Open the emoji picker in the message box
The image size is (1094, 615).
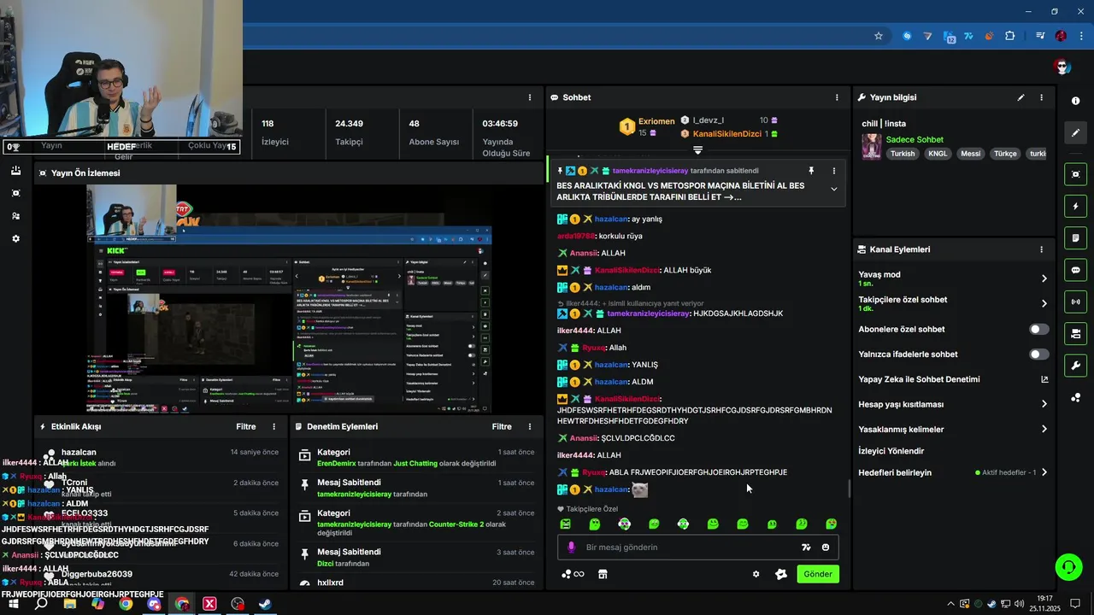point(826,548)
